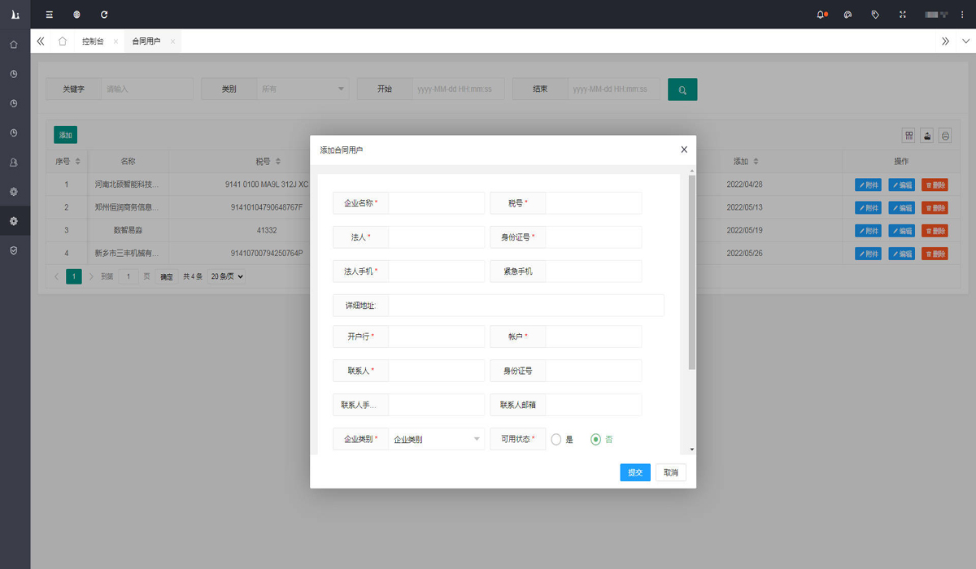
Task: Open the 20条/页 page size selector
Action: click(x=227, y=276)
